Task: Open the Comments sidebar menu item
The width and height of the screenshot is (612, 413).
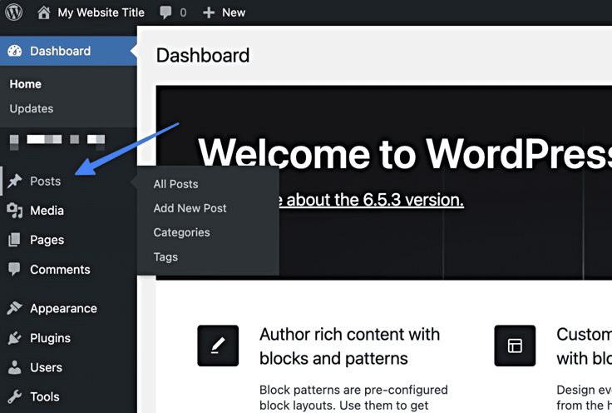Action: 60,270
